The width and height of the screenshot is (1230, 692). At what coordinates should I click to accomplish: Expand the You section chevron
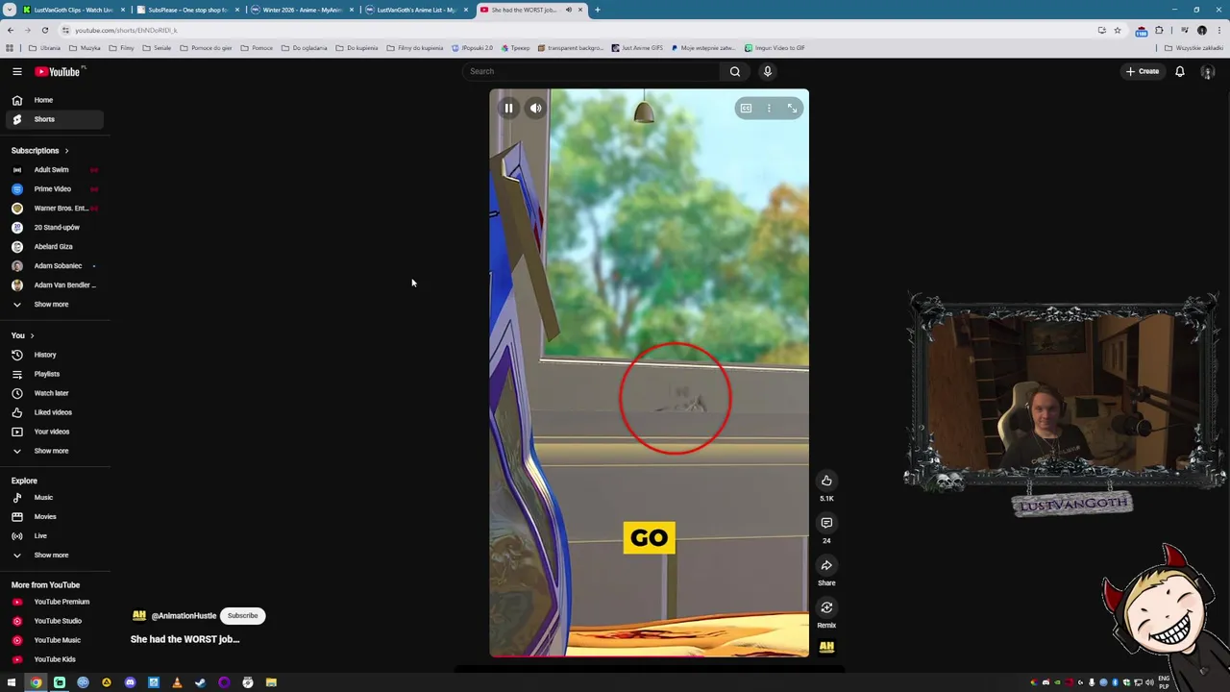32,335
